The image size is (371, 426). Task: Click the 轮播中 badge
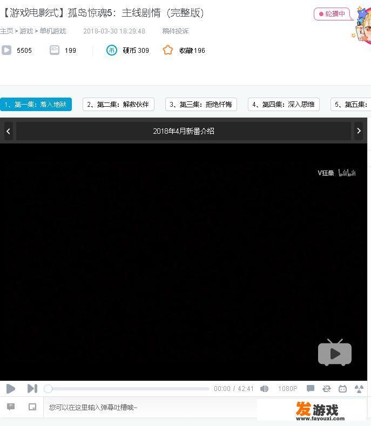(332, 14)
